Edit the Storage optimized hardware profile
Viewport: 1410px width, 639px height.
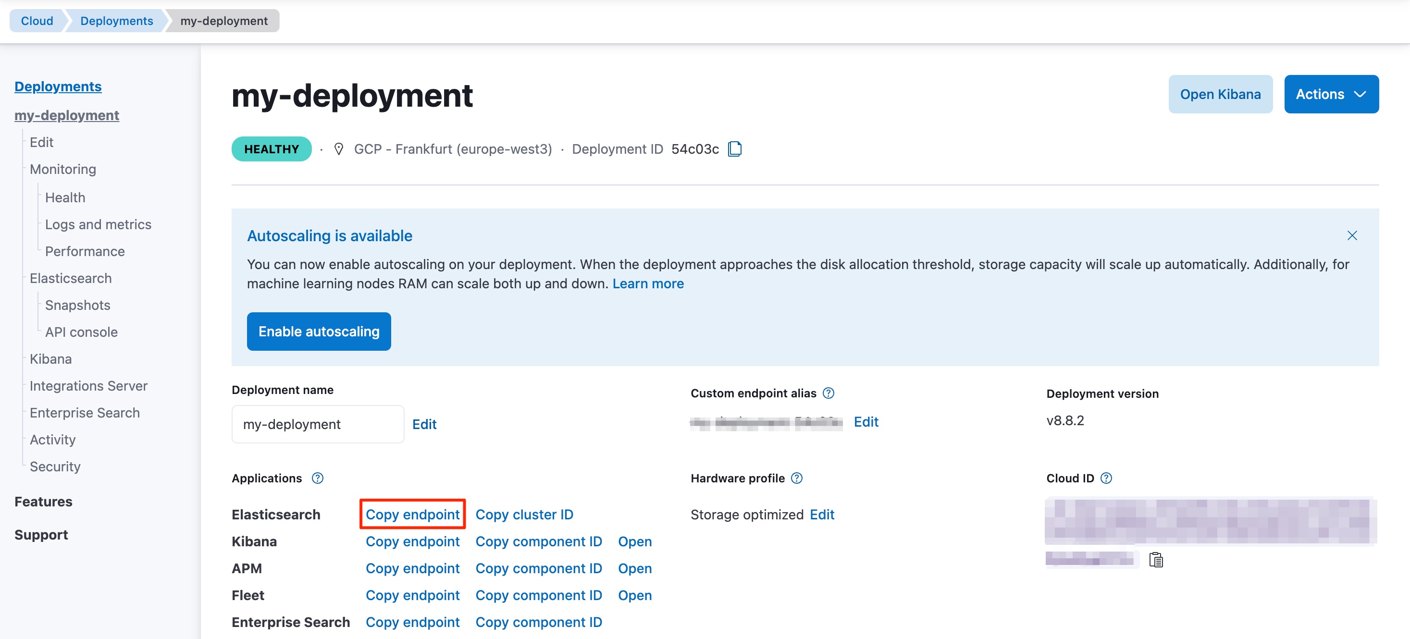(822, 514)
